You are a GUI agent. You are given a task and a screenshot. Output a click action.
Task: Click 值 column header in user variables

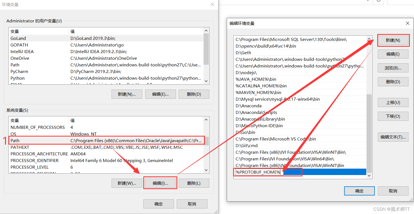[136, 32]
